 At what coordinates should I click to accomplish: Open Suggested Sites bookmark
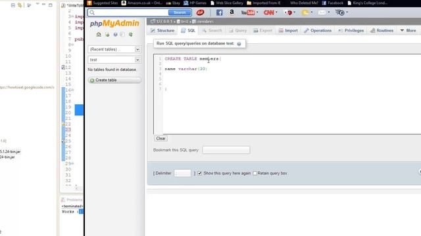(103, 3)
